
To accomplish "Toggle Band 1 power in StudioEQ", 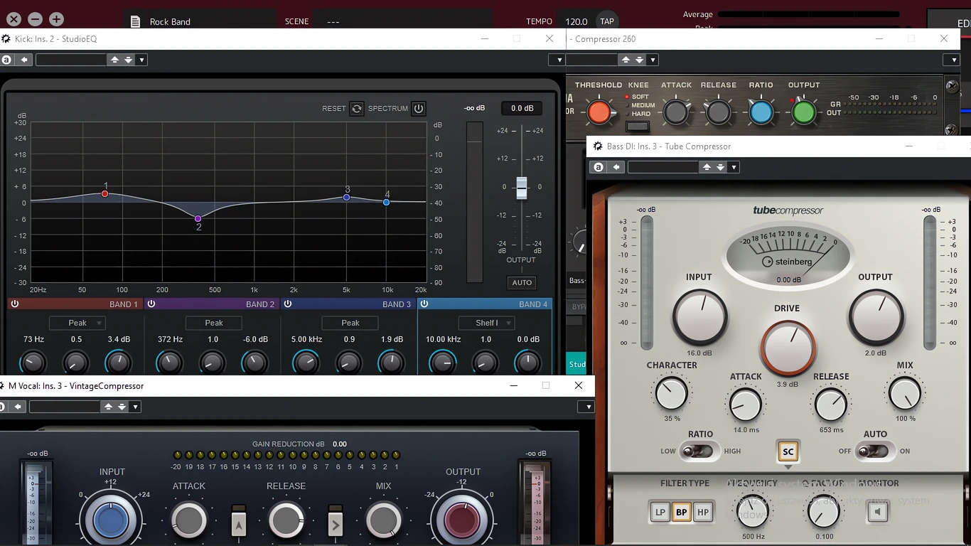I will tap(14, 304).
